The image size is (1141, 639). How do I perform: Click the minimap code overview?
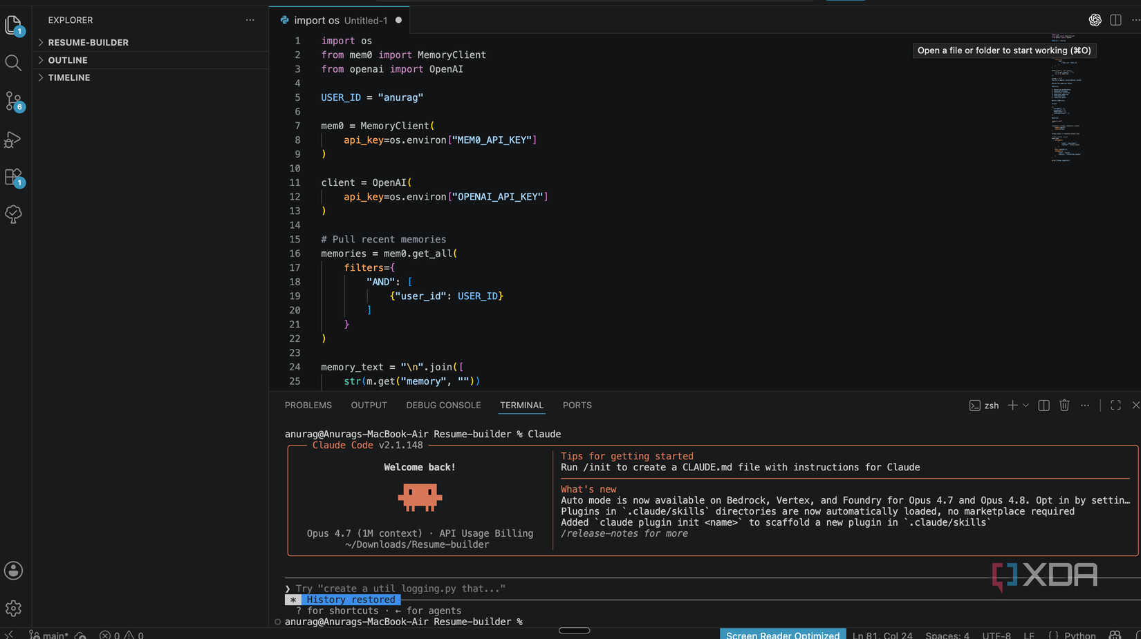[1066, 97]
